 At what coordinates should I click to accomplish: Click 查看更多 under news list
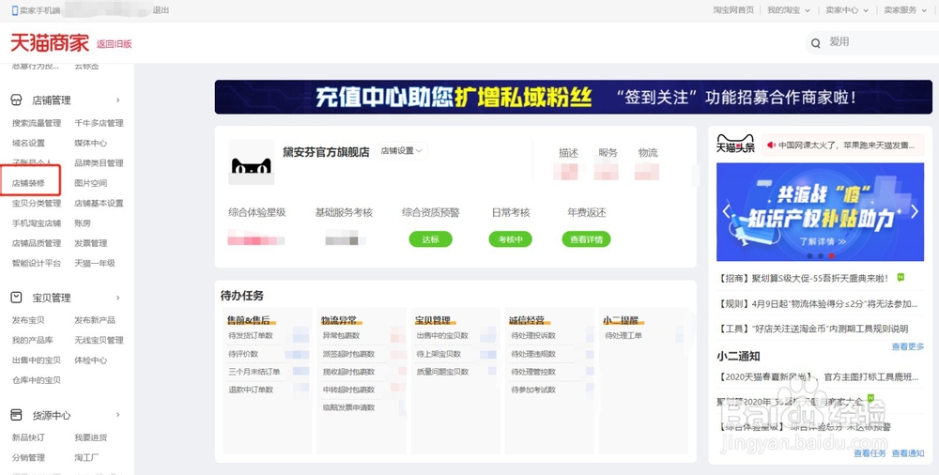908,346
